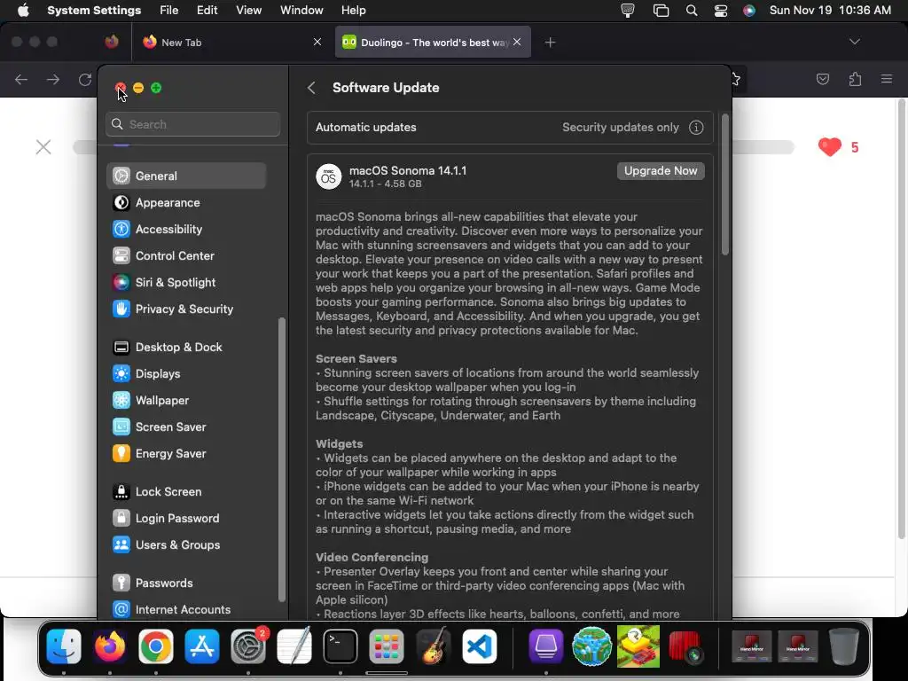Image resolution: width=908 pixels, height=681 pixels.
Task: Click the Duolingo hearts counter
Action: (839, 147)
